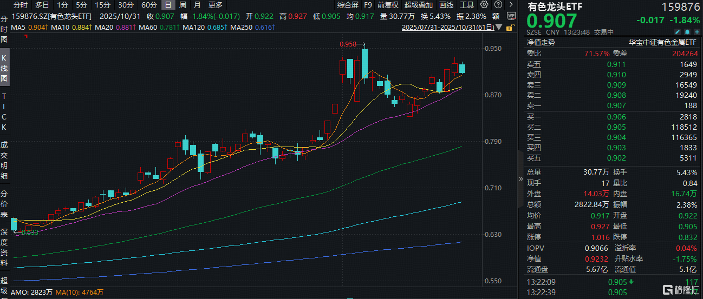
Task: Switch to 成交明细 side tab
Action: point(4,160)
